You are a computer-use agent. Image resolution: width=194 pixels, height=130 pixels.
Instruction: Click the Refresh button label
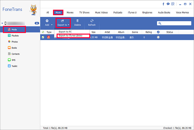[x=92, y=25]
